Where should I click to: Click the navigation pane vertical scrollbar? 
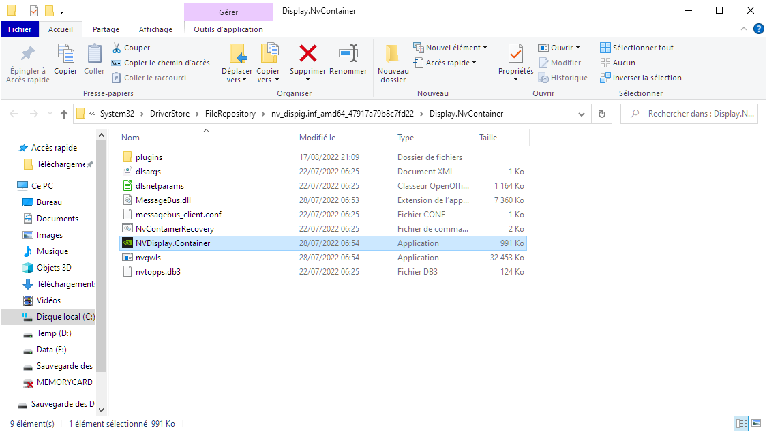102,273
